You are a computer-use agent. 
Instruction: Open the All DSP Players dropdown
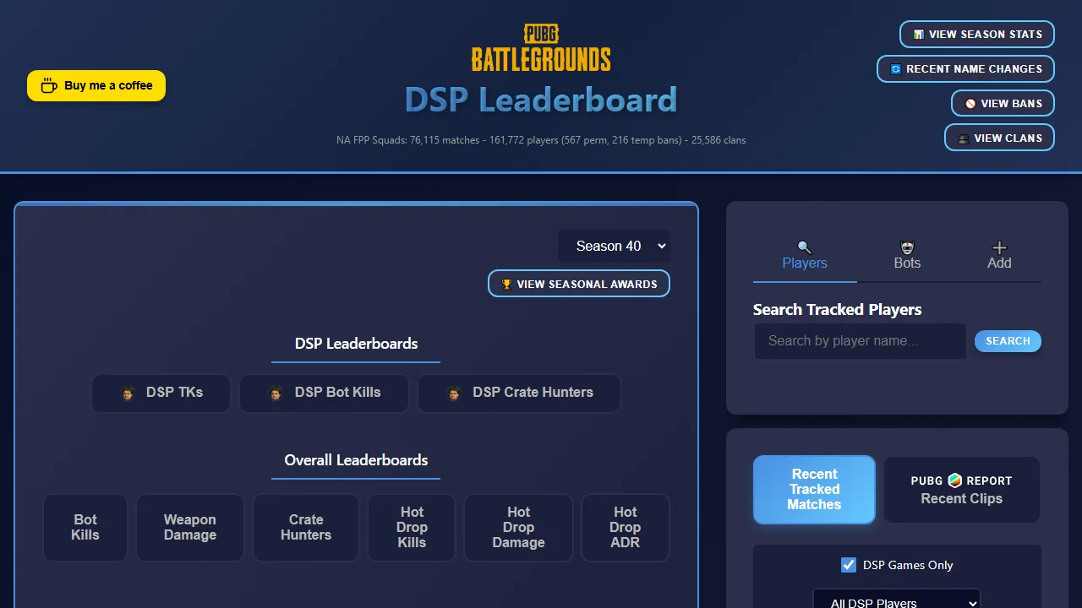pos(896,601)
